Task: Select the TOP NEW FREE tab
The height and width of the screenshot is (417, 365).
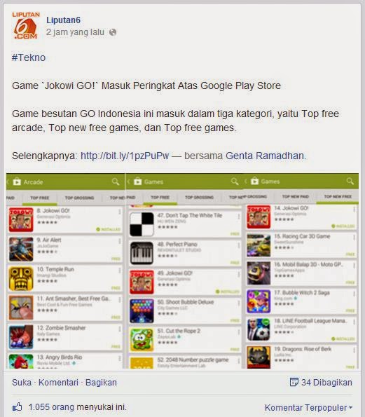Action: click(x=338, y=196)
